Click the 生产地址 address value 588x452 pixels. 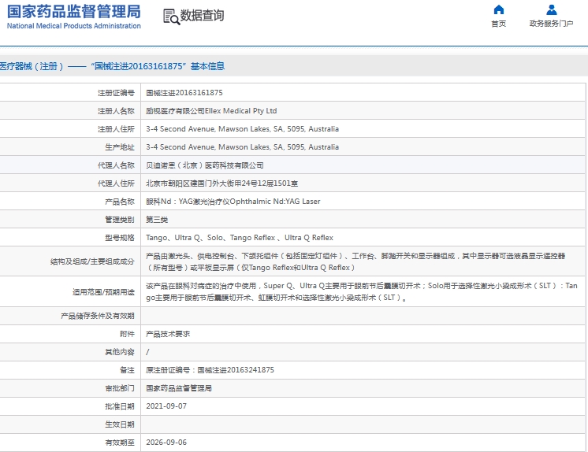coord(242,147)
